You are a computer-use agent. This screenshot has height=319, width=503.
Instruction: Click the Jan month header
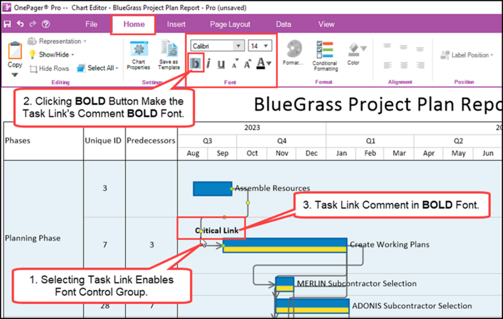point(341,153)
